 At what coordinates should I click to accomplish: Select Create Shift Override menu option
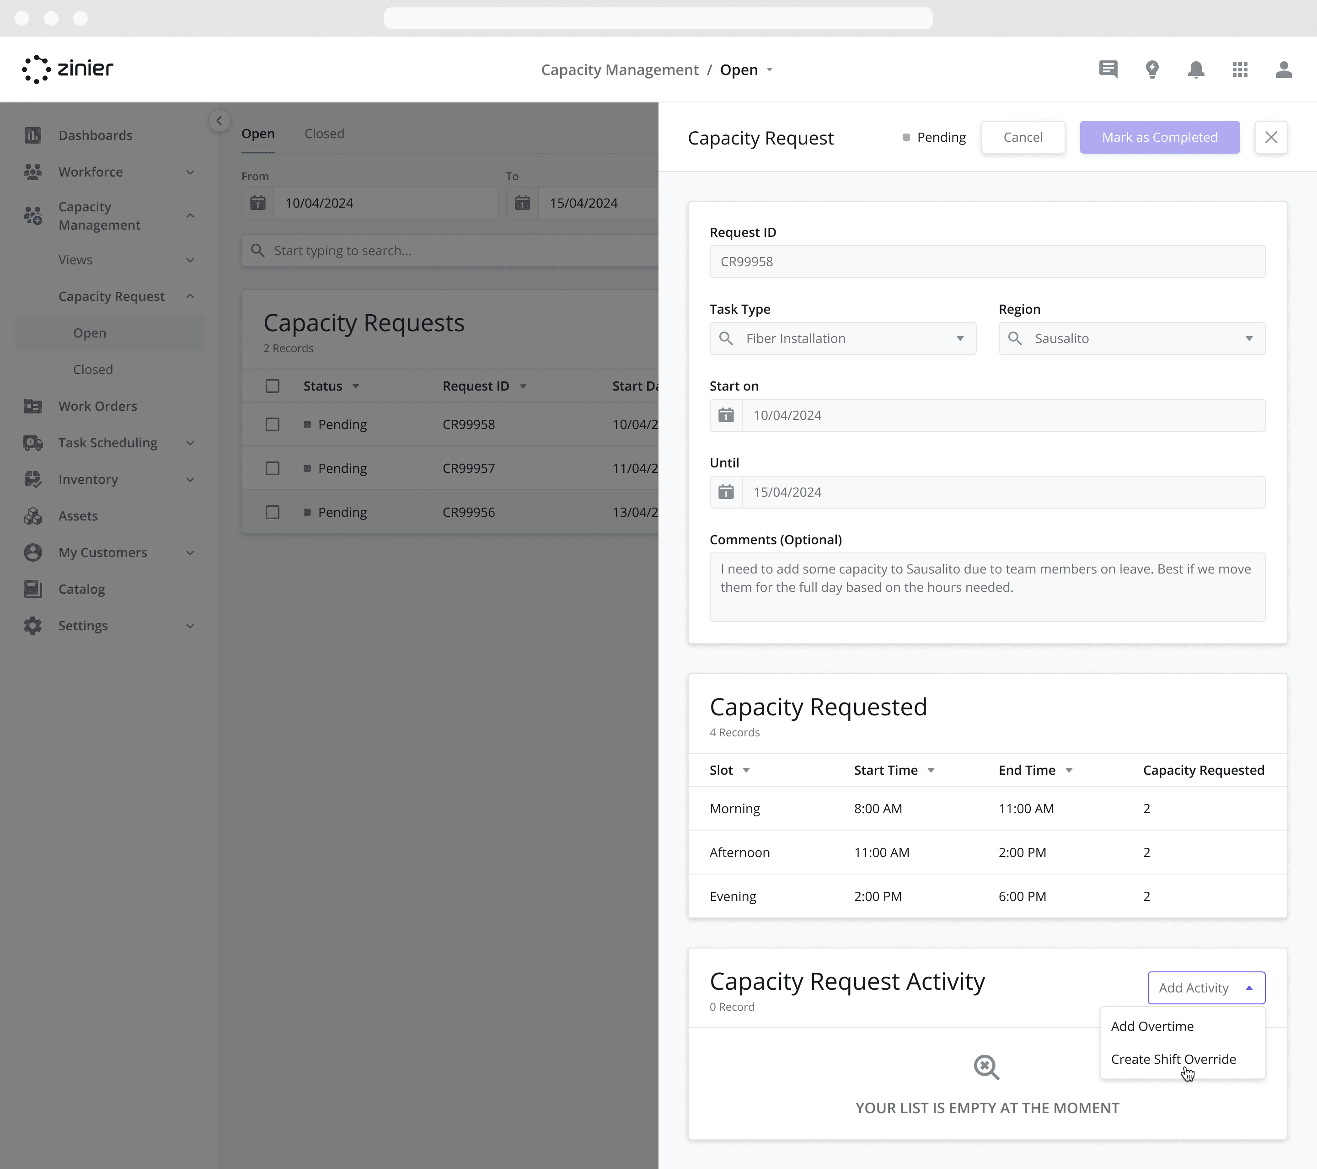[x=1174, y=1058]
